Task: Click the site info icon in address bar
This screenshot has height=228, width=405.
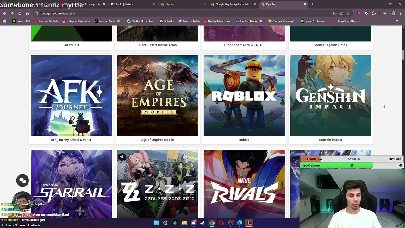Action: pos(37,13)
